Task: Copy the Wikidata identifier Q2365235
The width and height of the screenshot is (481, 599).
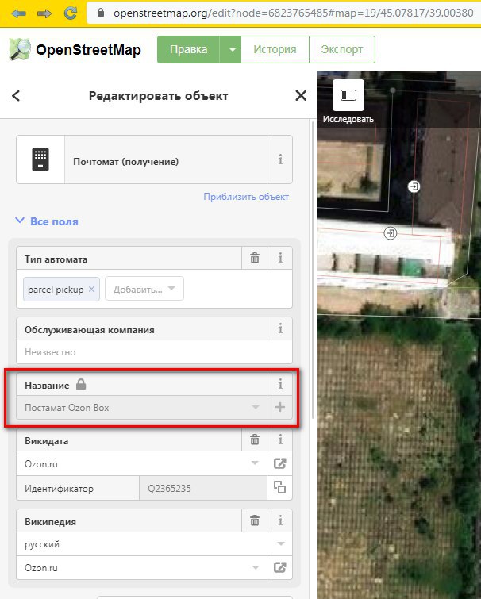Action: (x=279, y=487)
